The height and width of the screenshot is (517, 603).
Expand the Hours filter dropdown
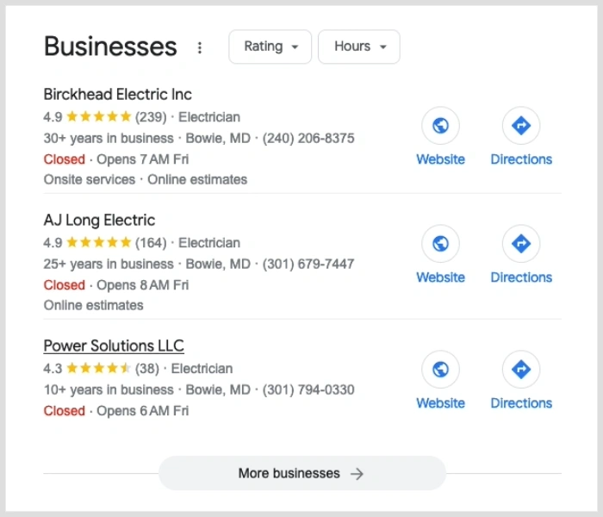359,47
